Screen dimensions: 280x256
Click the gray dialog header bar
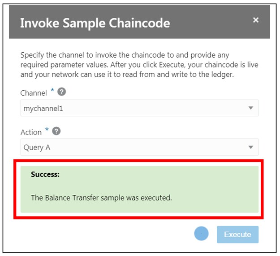[211, 22]
